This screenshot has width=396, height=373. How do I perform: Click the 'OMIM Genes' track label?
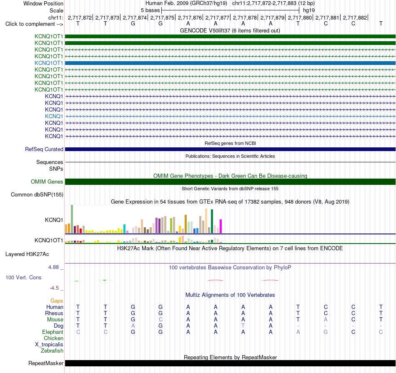(x=47, y=182)
